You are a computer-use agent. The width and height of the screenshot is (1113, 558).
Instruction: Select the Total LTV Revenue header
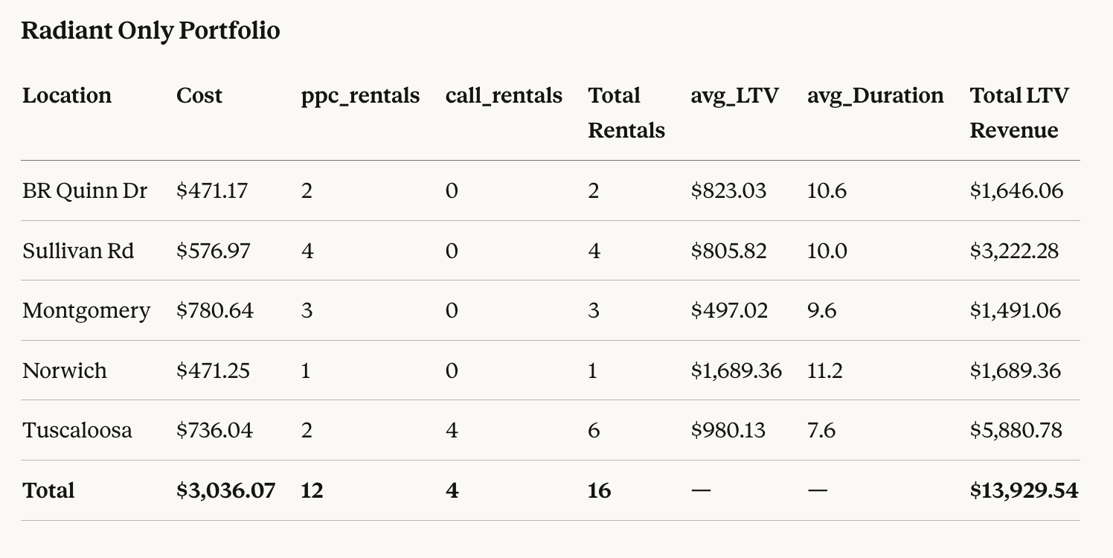[x=1019, y=112]
